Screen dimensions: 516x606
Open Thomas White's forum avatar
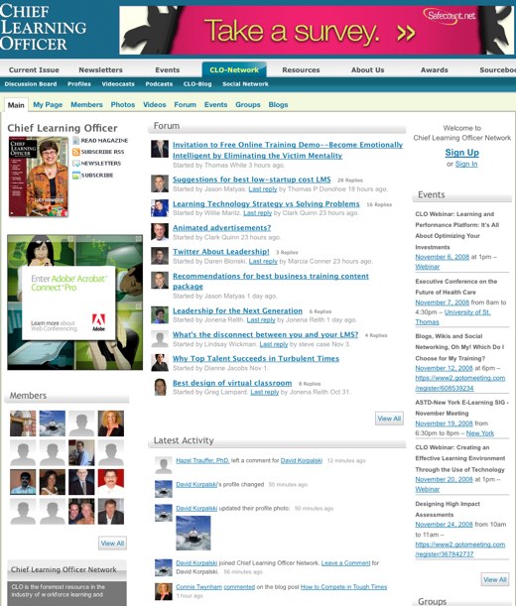pyautogui.click(x=160, y=149)
